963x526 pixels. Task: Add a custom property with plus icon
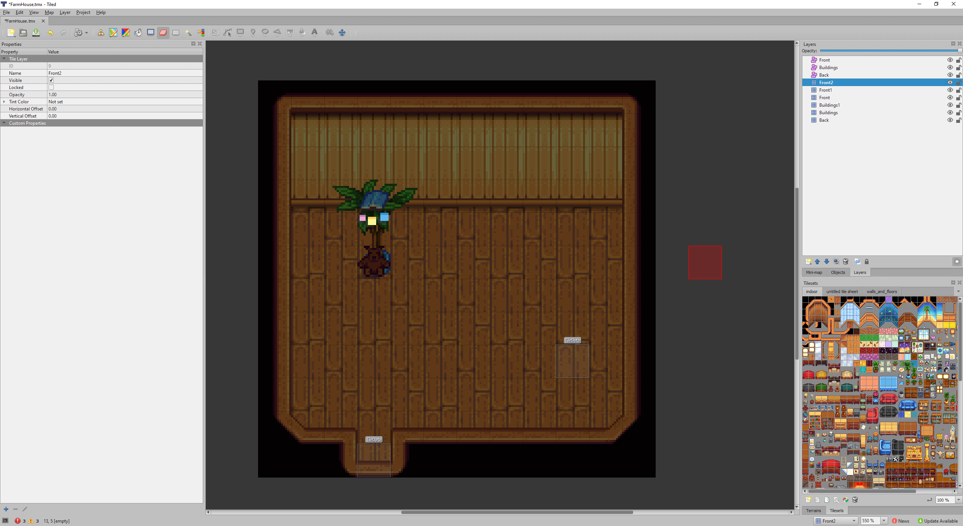pos(6,509)
